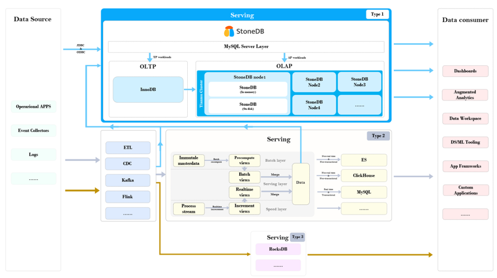Click the OLAP heading
Viewport: 497px width, 278px height.
(284, 66)
